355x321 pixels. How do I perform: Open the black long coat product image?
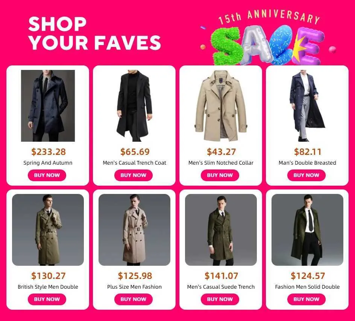coord(134,106)
